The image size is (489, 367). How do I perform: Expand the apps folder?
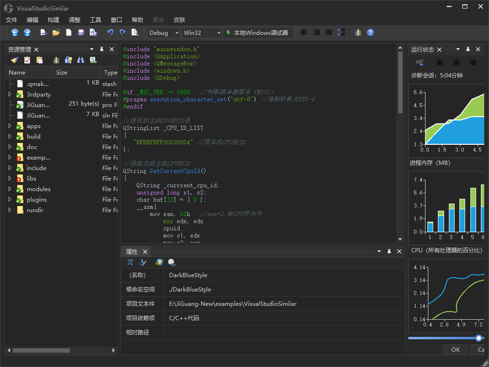(x=10, y=126)
